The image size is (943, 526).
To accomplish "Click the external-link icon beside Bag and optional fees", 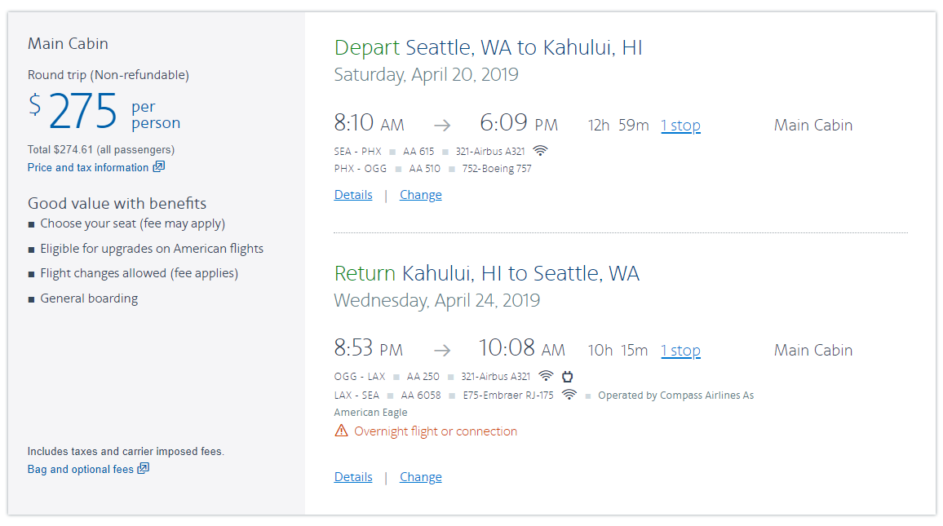I will click(x=143, y=469).
